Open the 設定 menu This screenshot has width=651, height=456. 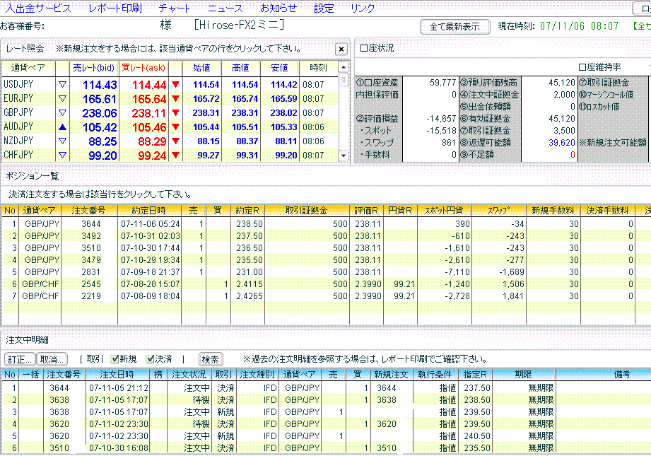[x=324, y=8]
